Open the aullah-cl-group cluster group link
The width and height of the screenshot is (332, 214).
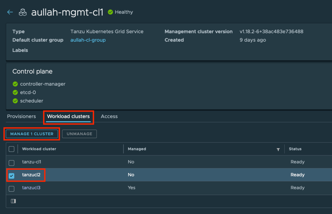point(88,40)
